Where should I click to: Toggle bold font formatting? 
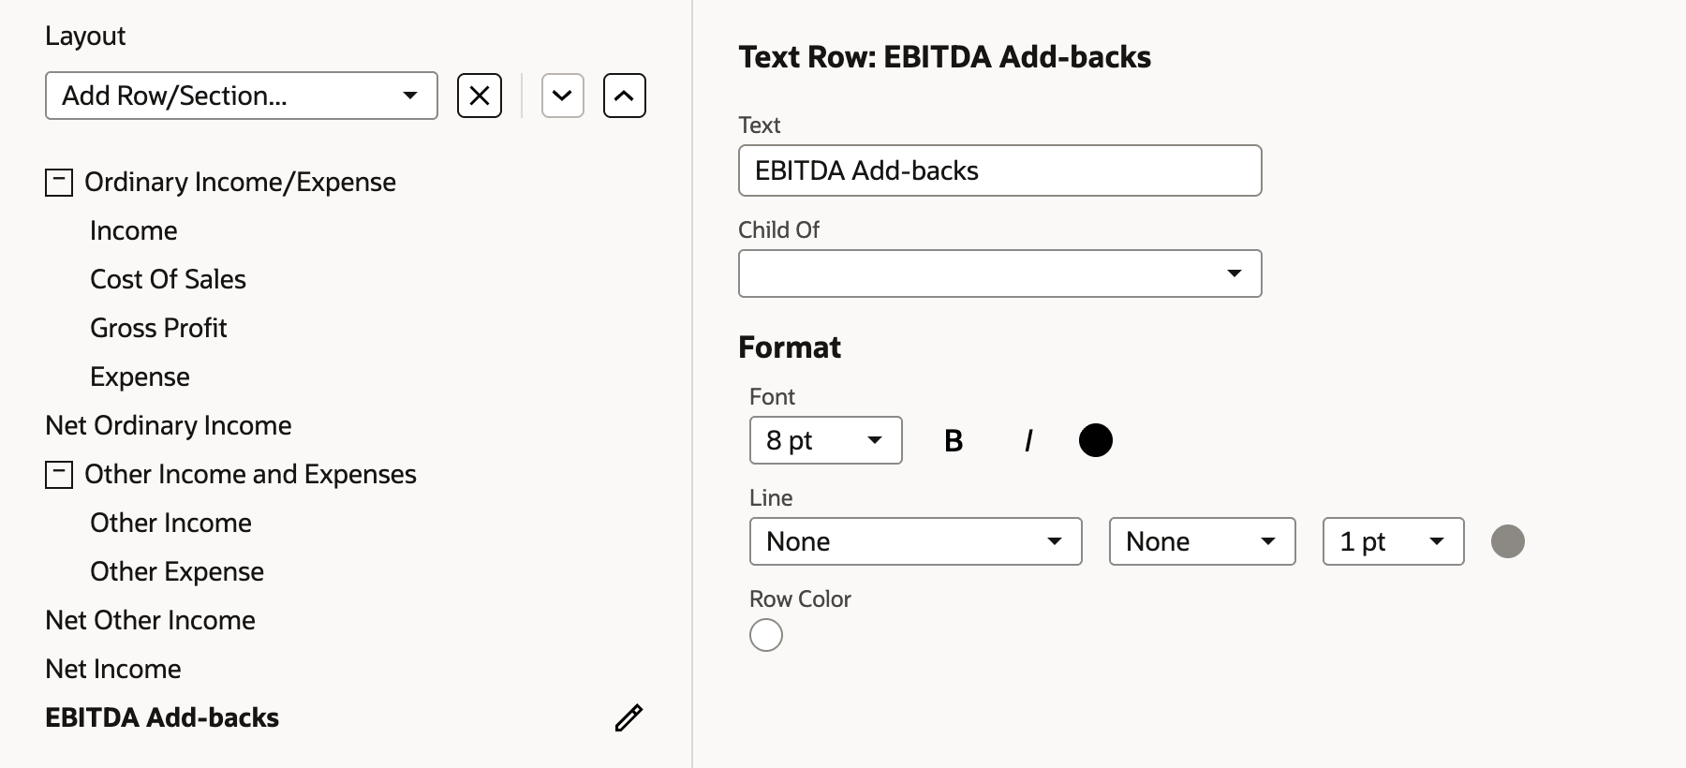pos(954,440)
